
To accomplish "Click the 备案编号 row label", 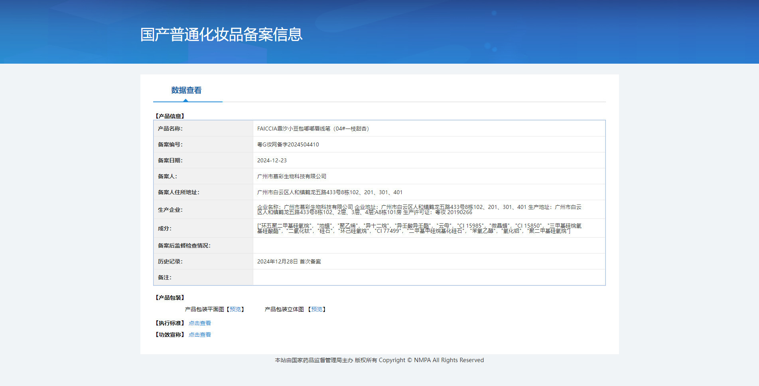I will [x=170, y=144].
